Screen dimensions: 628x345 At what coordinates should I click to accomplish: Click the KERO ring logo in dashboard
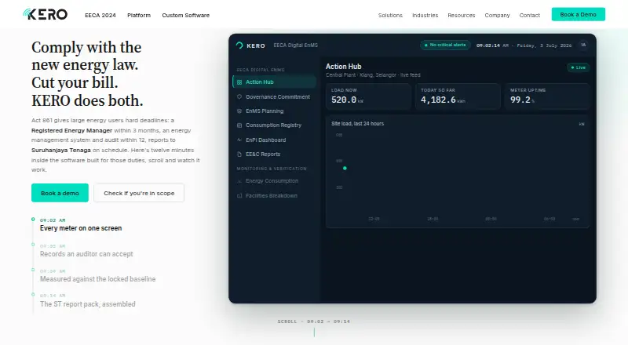tap(239, 45)
